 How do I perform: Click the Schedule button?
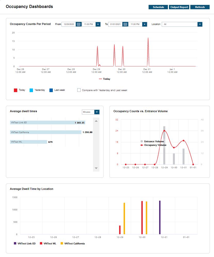tap(158, 7)
